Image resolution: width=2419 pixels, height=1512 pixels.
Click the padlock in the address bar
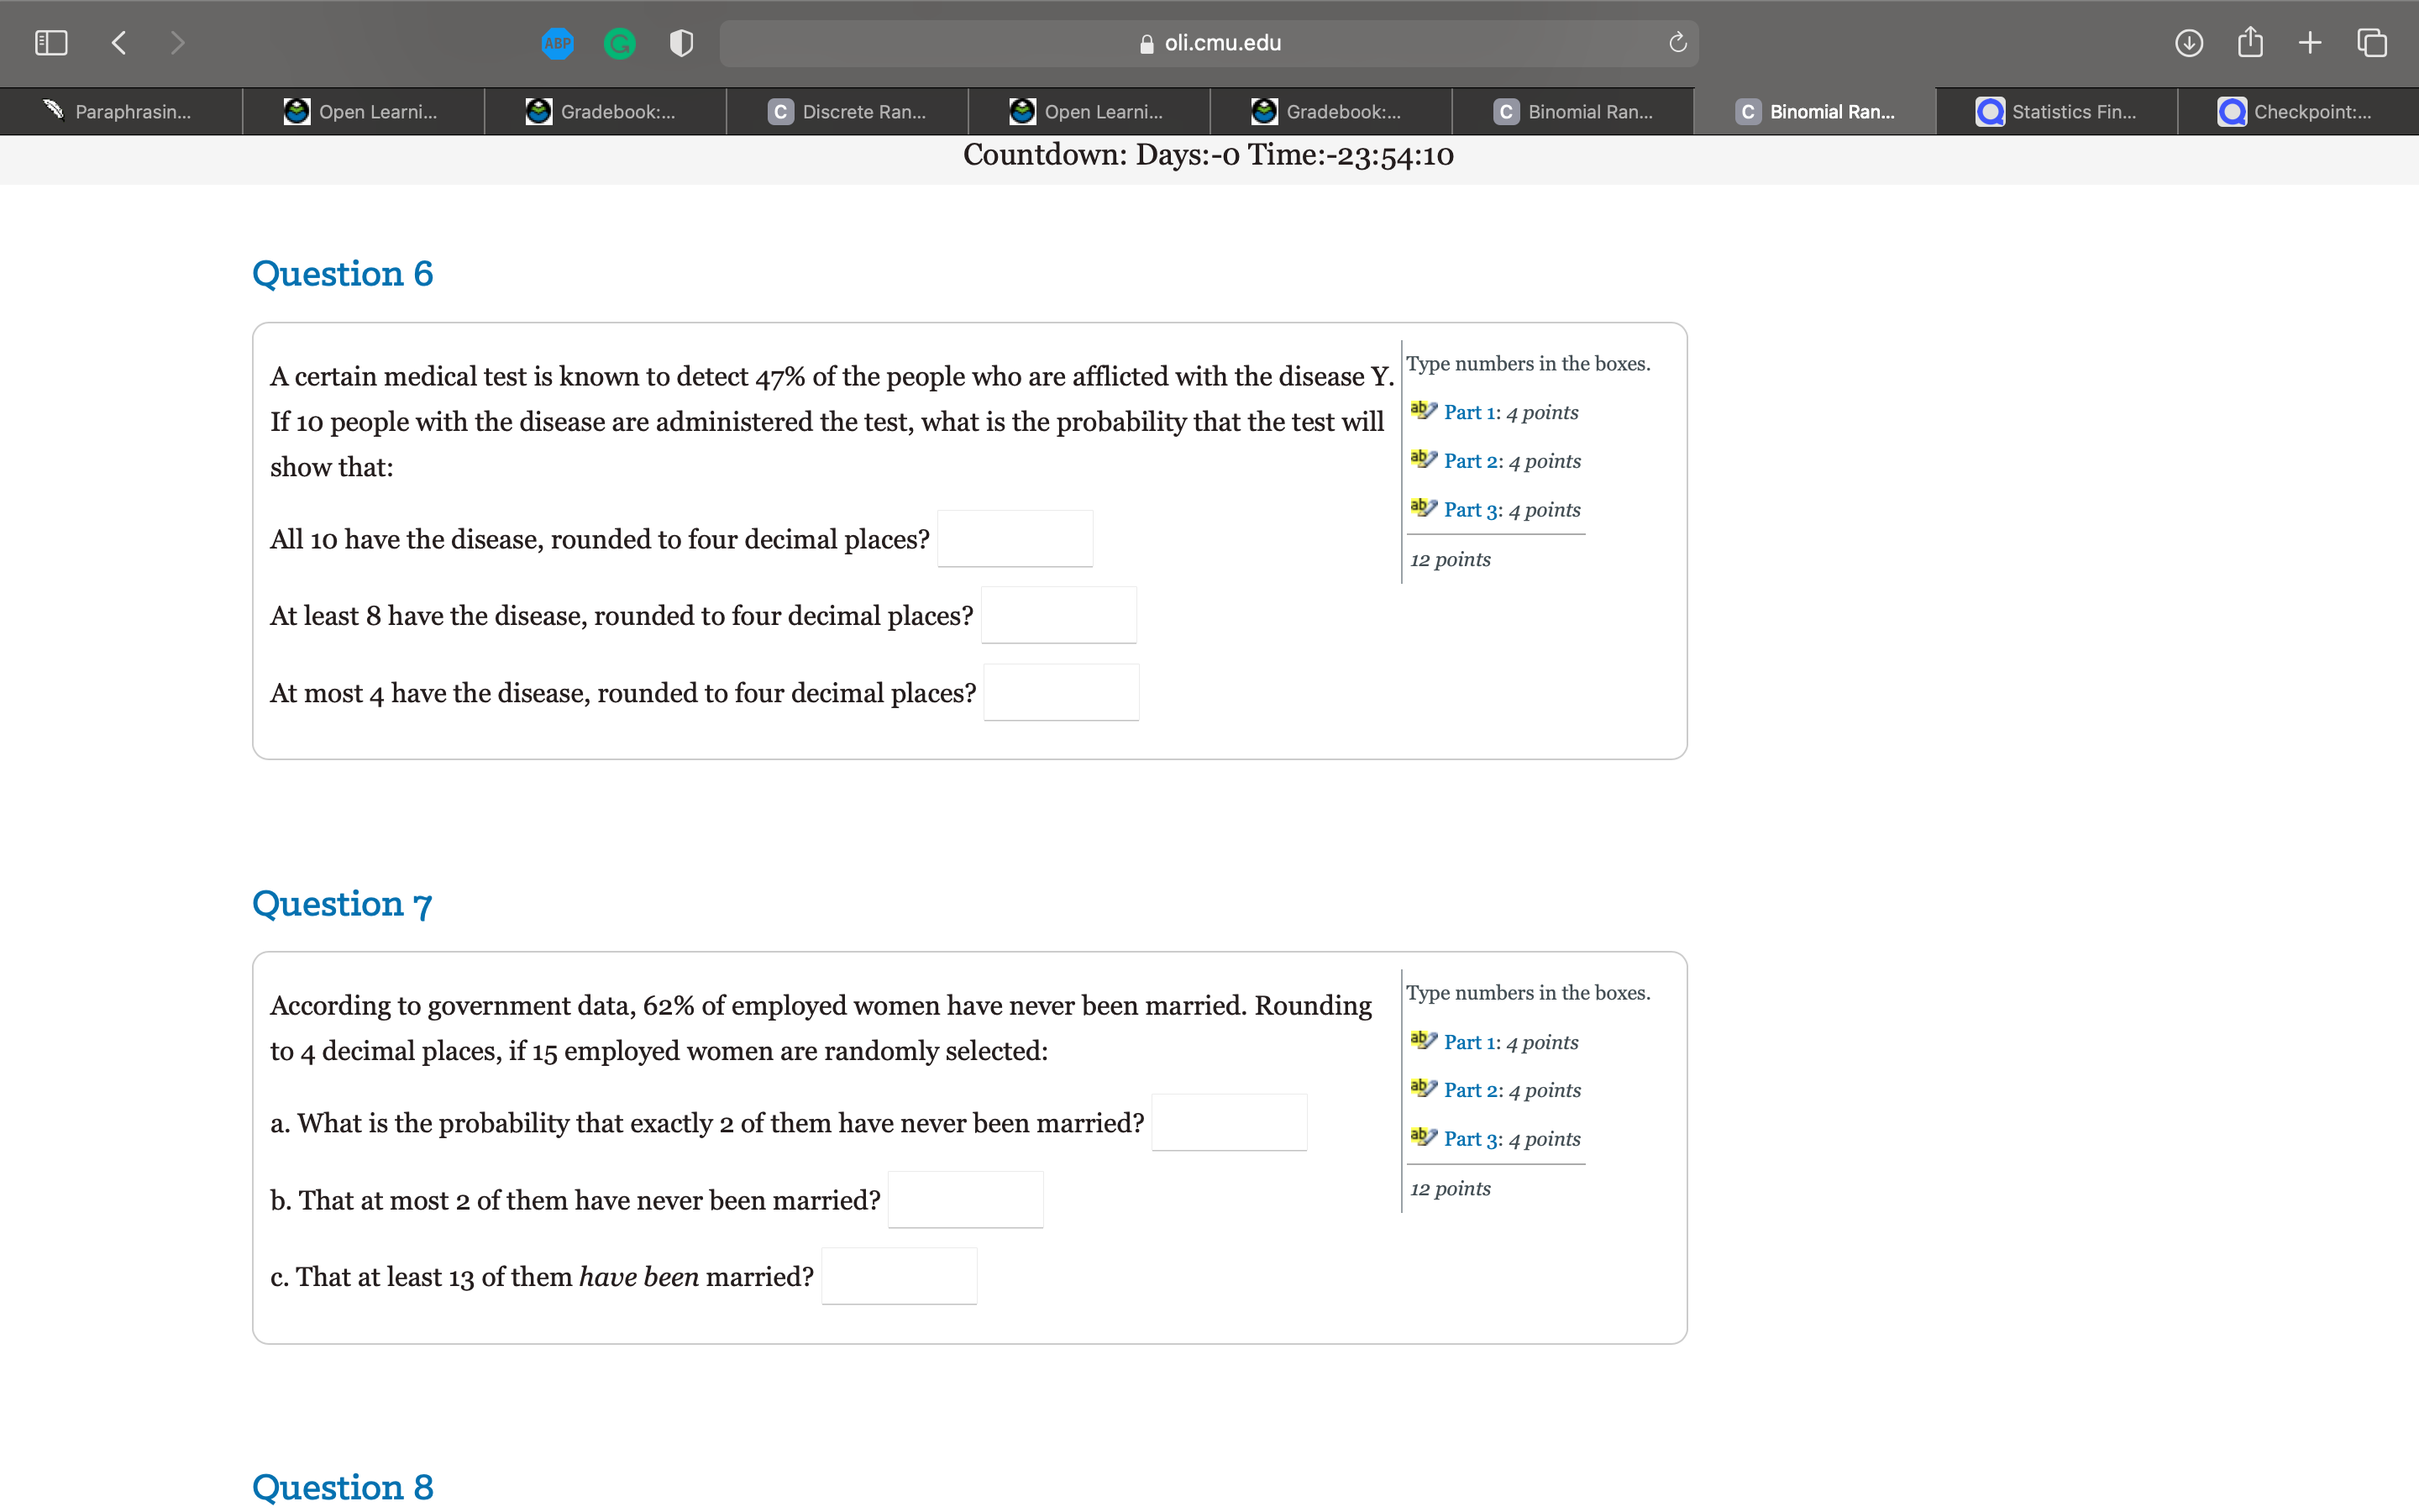click(x=1146, y=42)
